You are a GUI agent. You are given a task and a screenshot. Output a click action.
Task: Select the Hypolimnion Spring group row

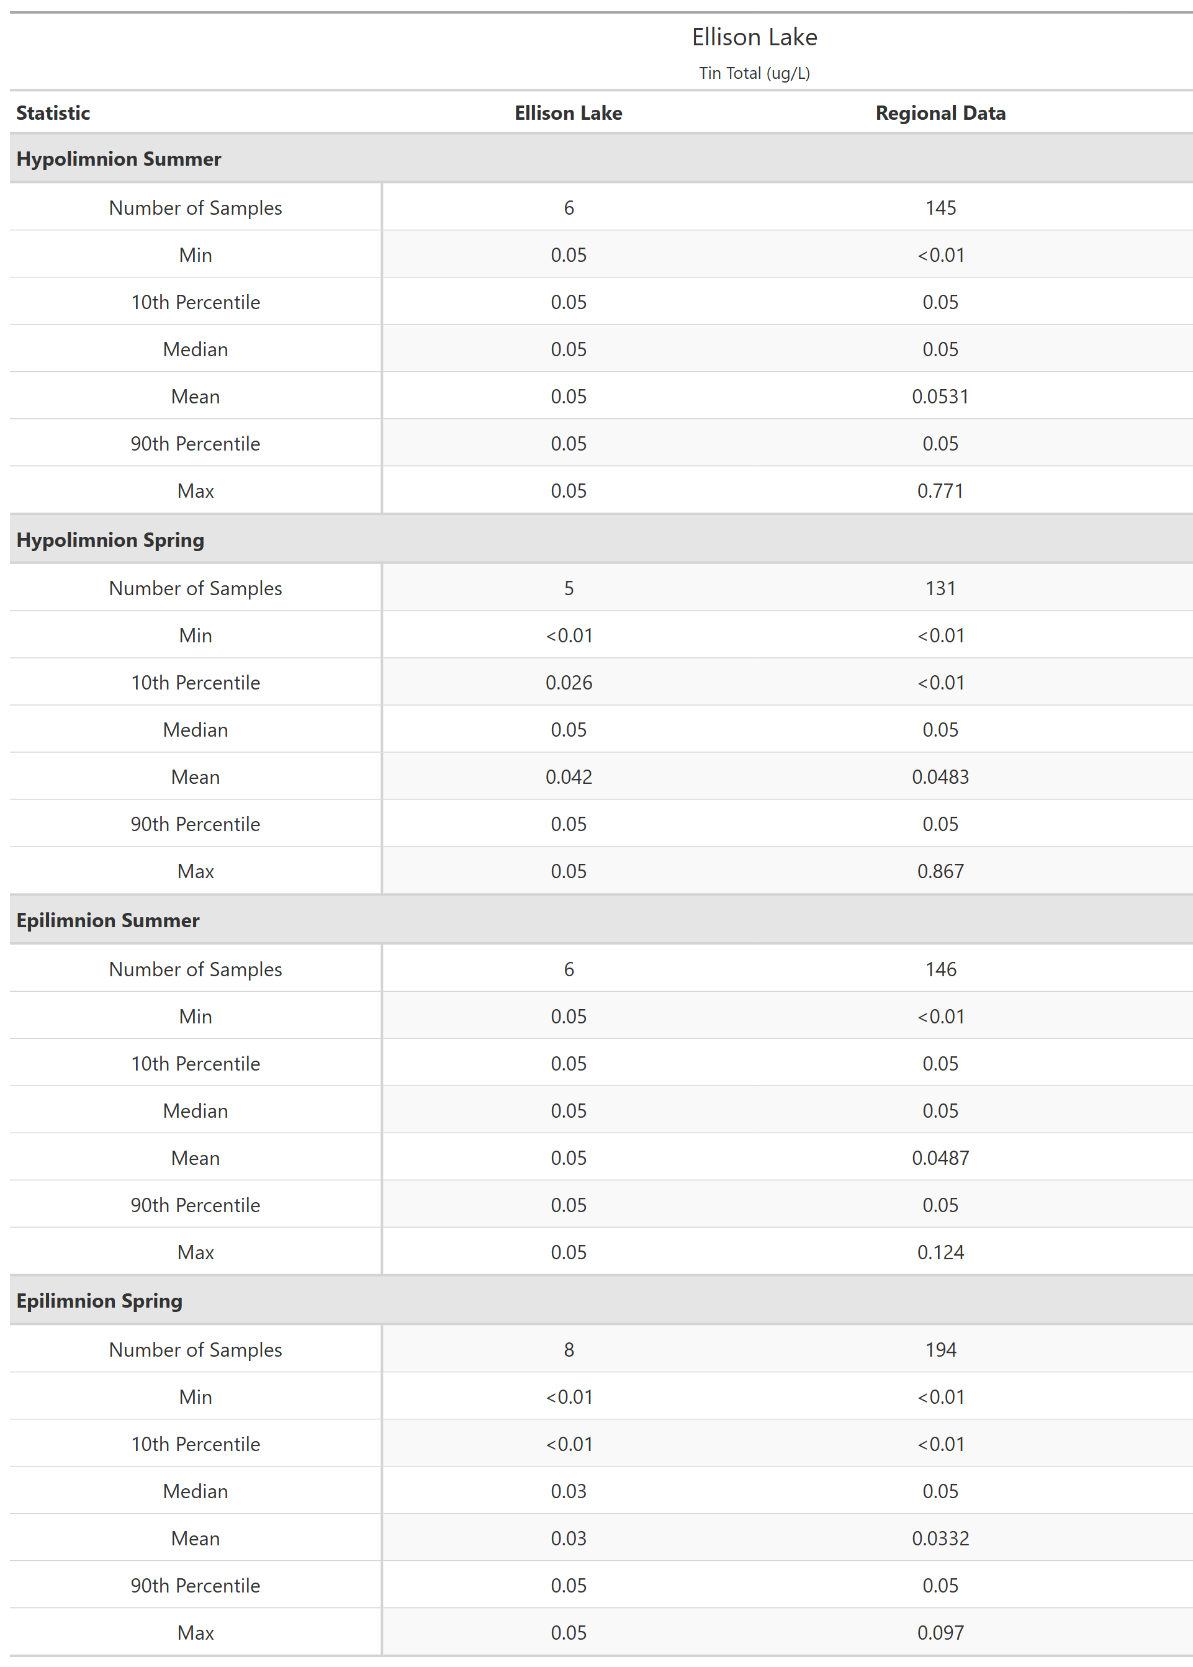[x=110, y=540]
